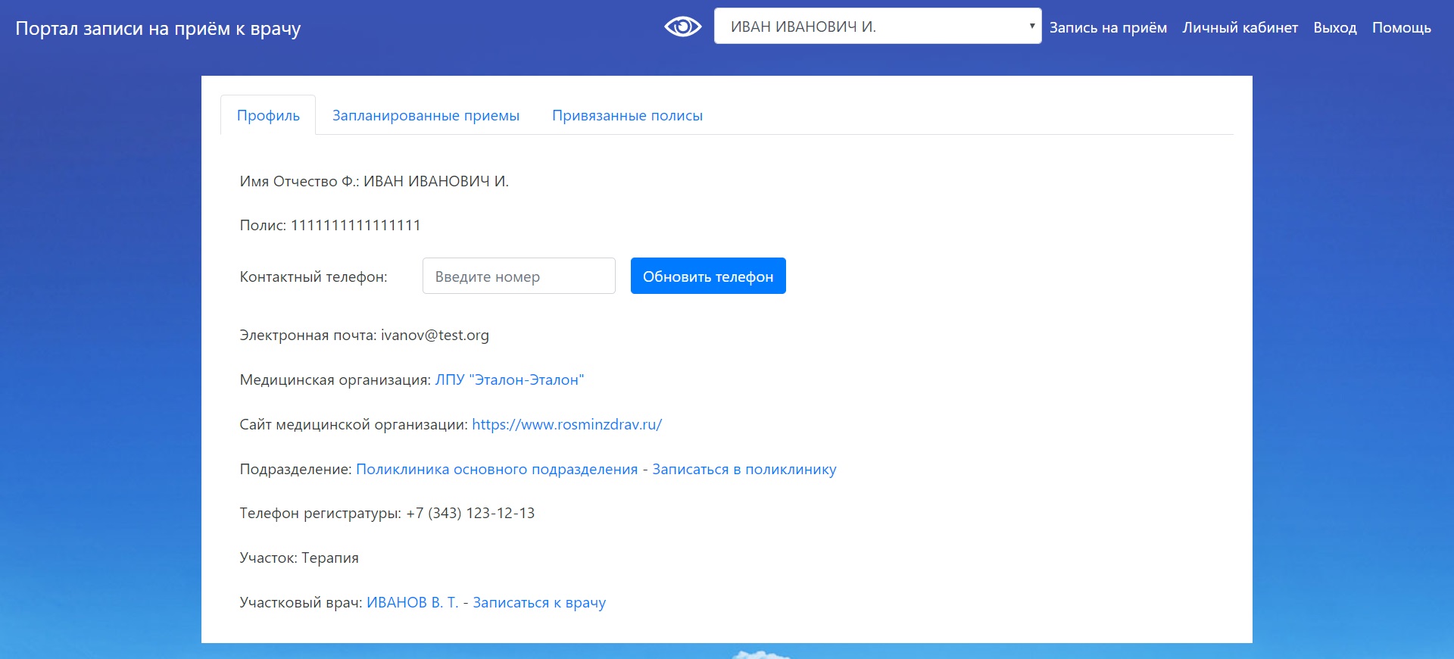Select the Профиль tab
Image resolution: width=1454 pixels, height=659 pixels.
click(x=268, y=116)
